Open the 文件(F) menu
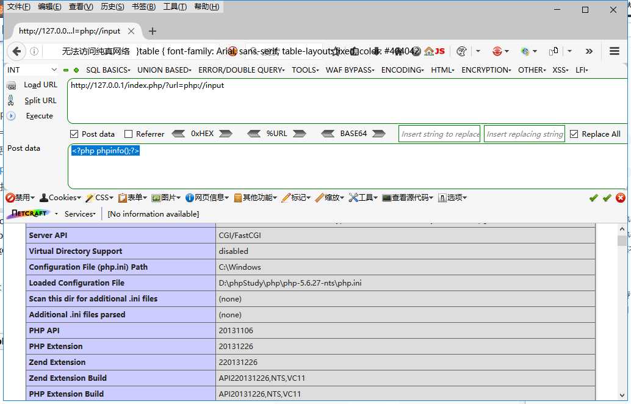 pos(19,7)
